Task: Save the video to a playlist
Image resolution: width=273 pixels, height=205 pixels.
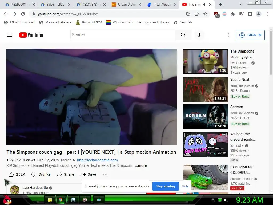Action: coord(88,174)
